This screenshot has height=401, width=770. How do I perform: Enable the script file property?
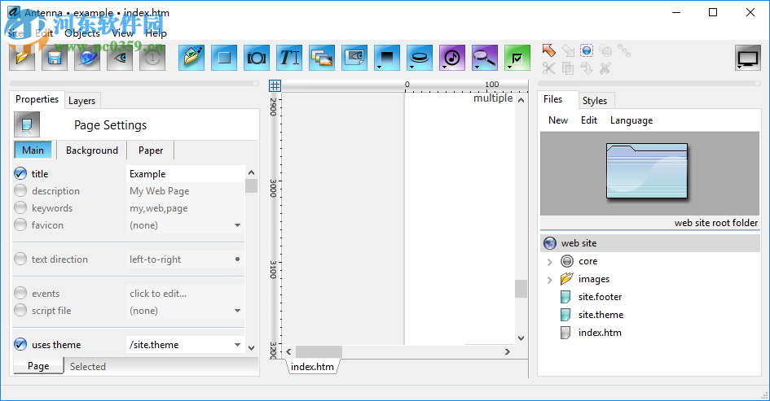coord(20,311)
